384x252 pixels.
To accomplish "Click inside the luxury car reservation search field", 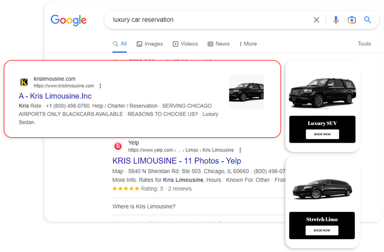I will coord(206,20).
